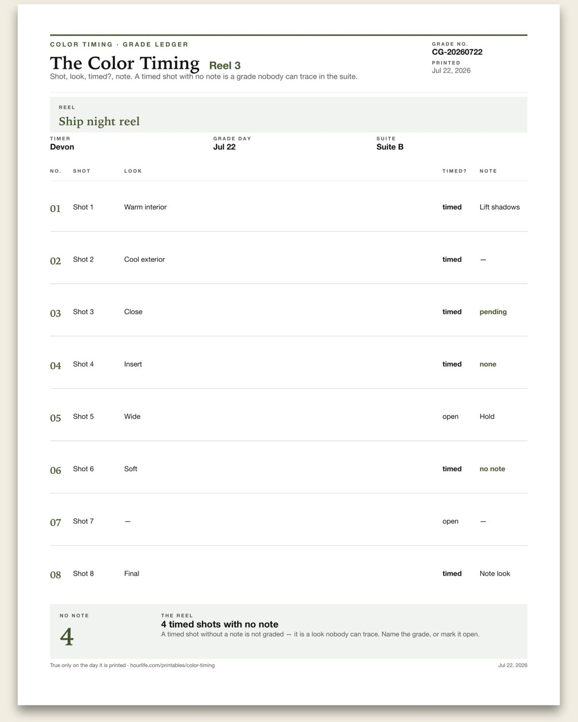This screenshot has width=578, height=722.
Task: Click grade day value 'Jul 22'
Action: [224, 147]
